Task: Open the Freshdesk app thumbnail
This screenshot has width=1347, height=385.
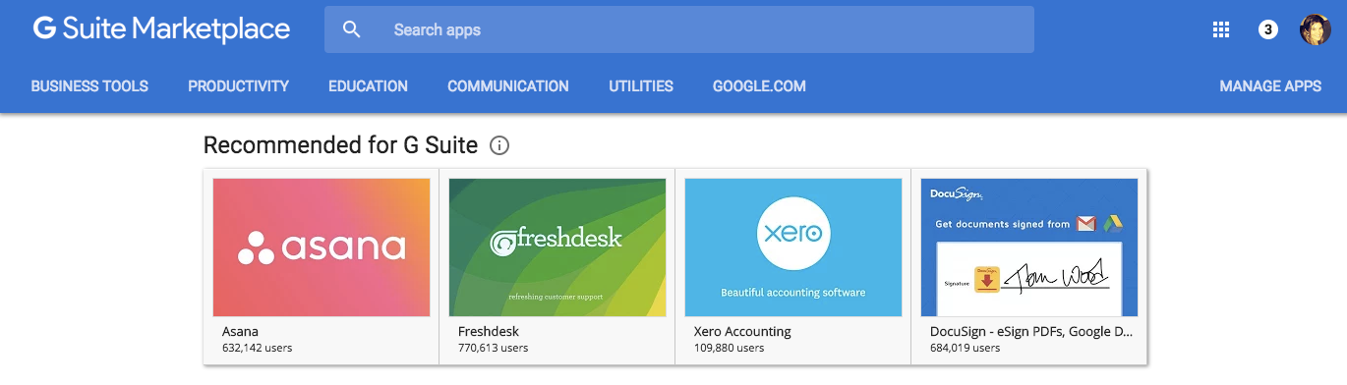Action: coord(557,247)
